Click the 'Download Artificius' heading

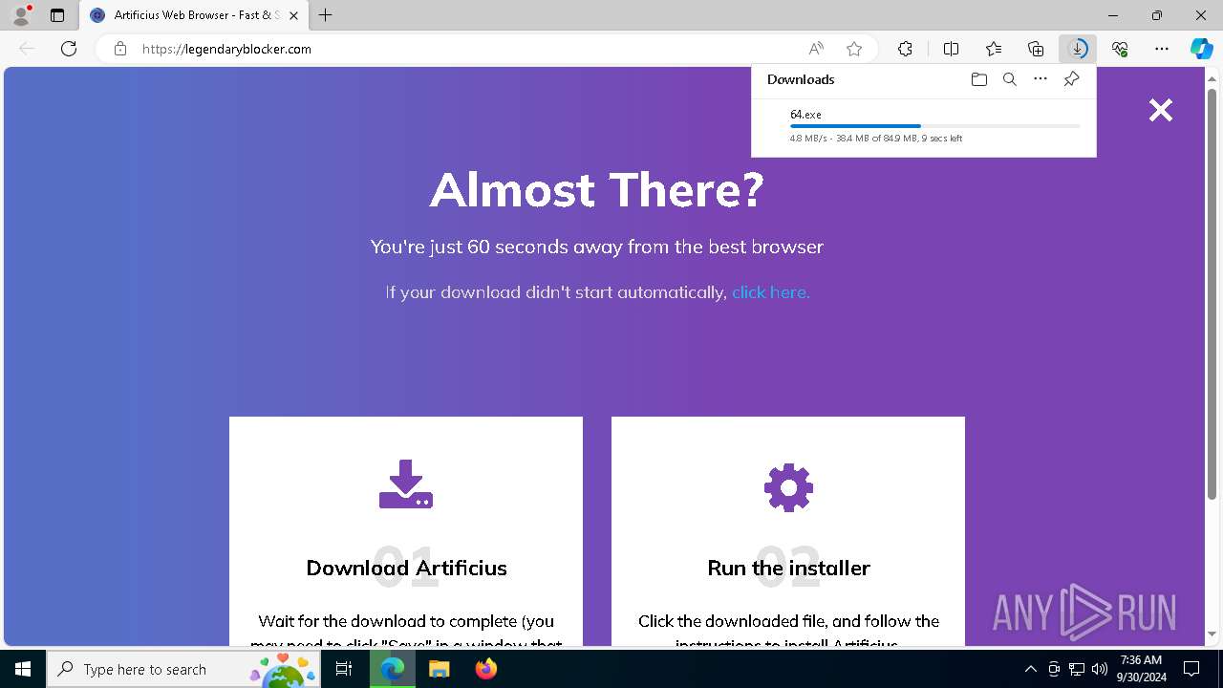click(x=406, y=568)
